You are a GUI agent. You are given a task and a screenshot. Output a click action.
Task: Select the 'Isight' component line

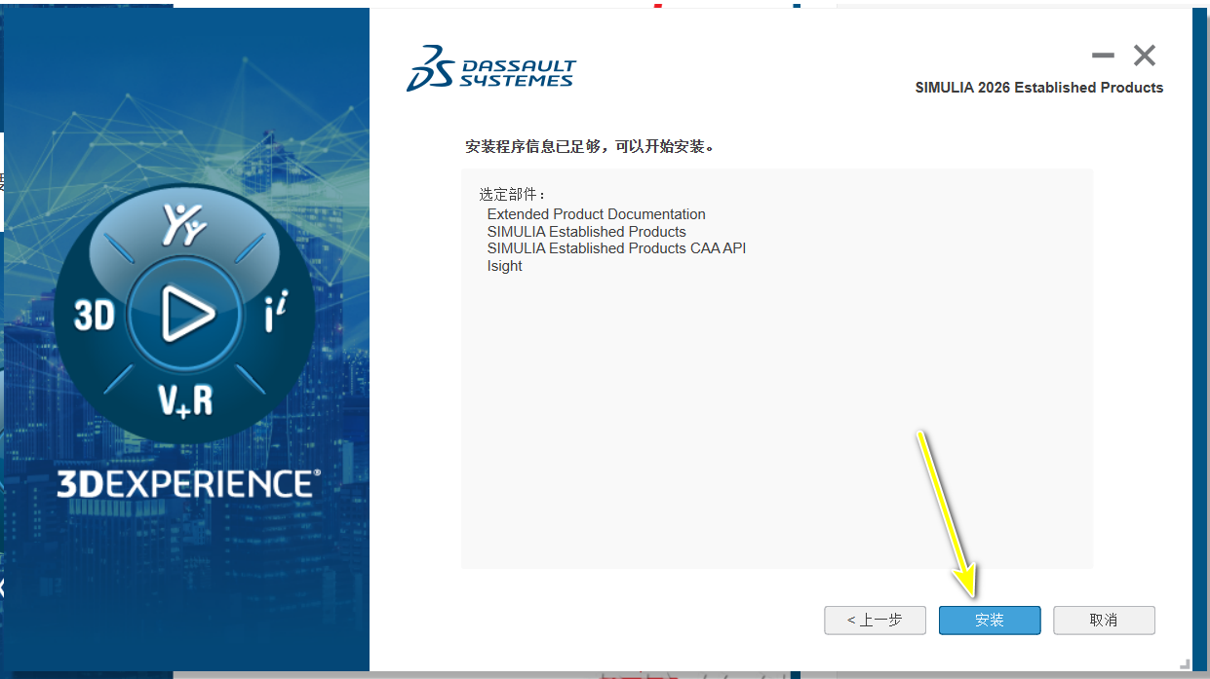tap(504, 266)
